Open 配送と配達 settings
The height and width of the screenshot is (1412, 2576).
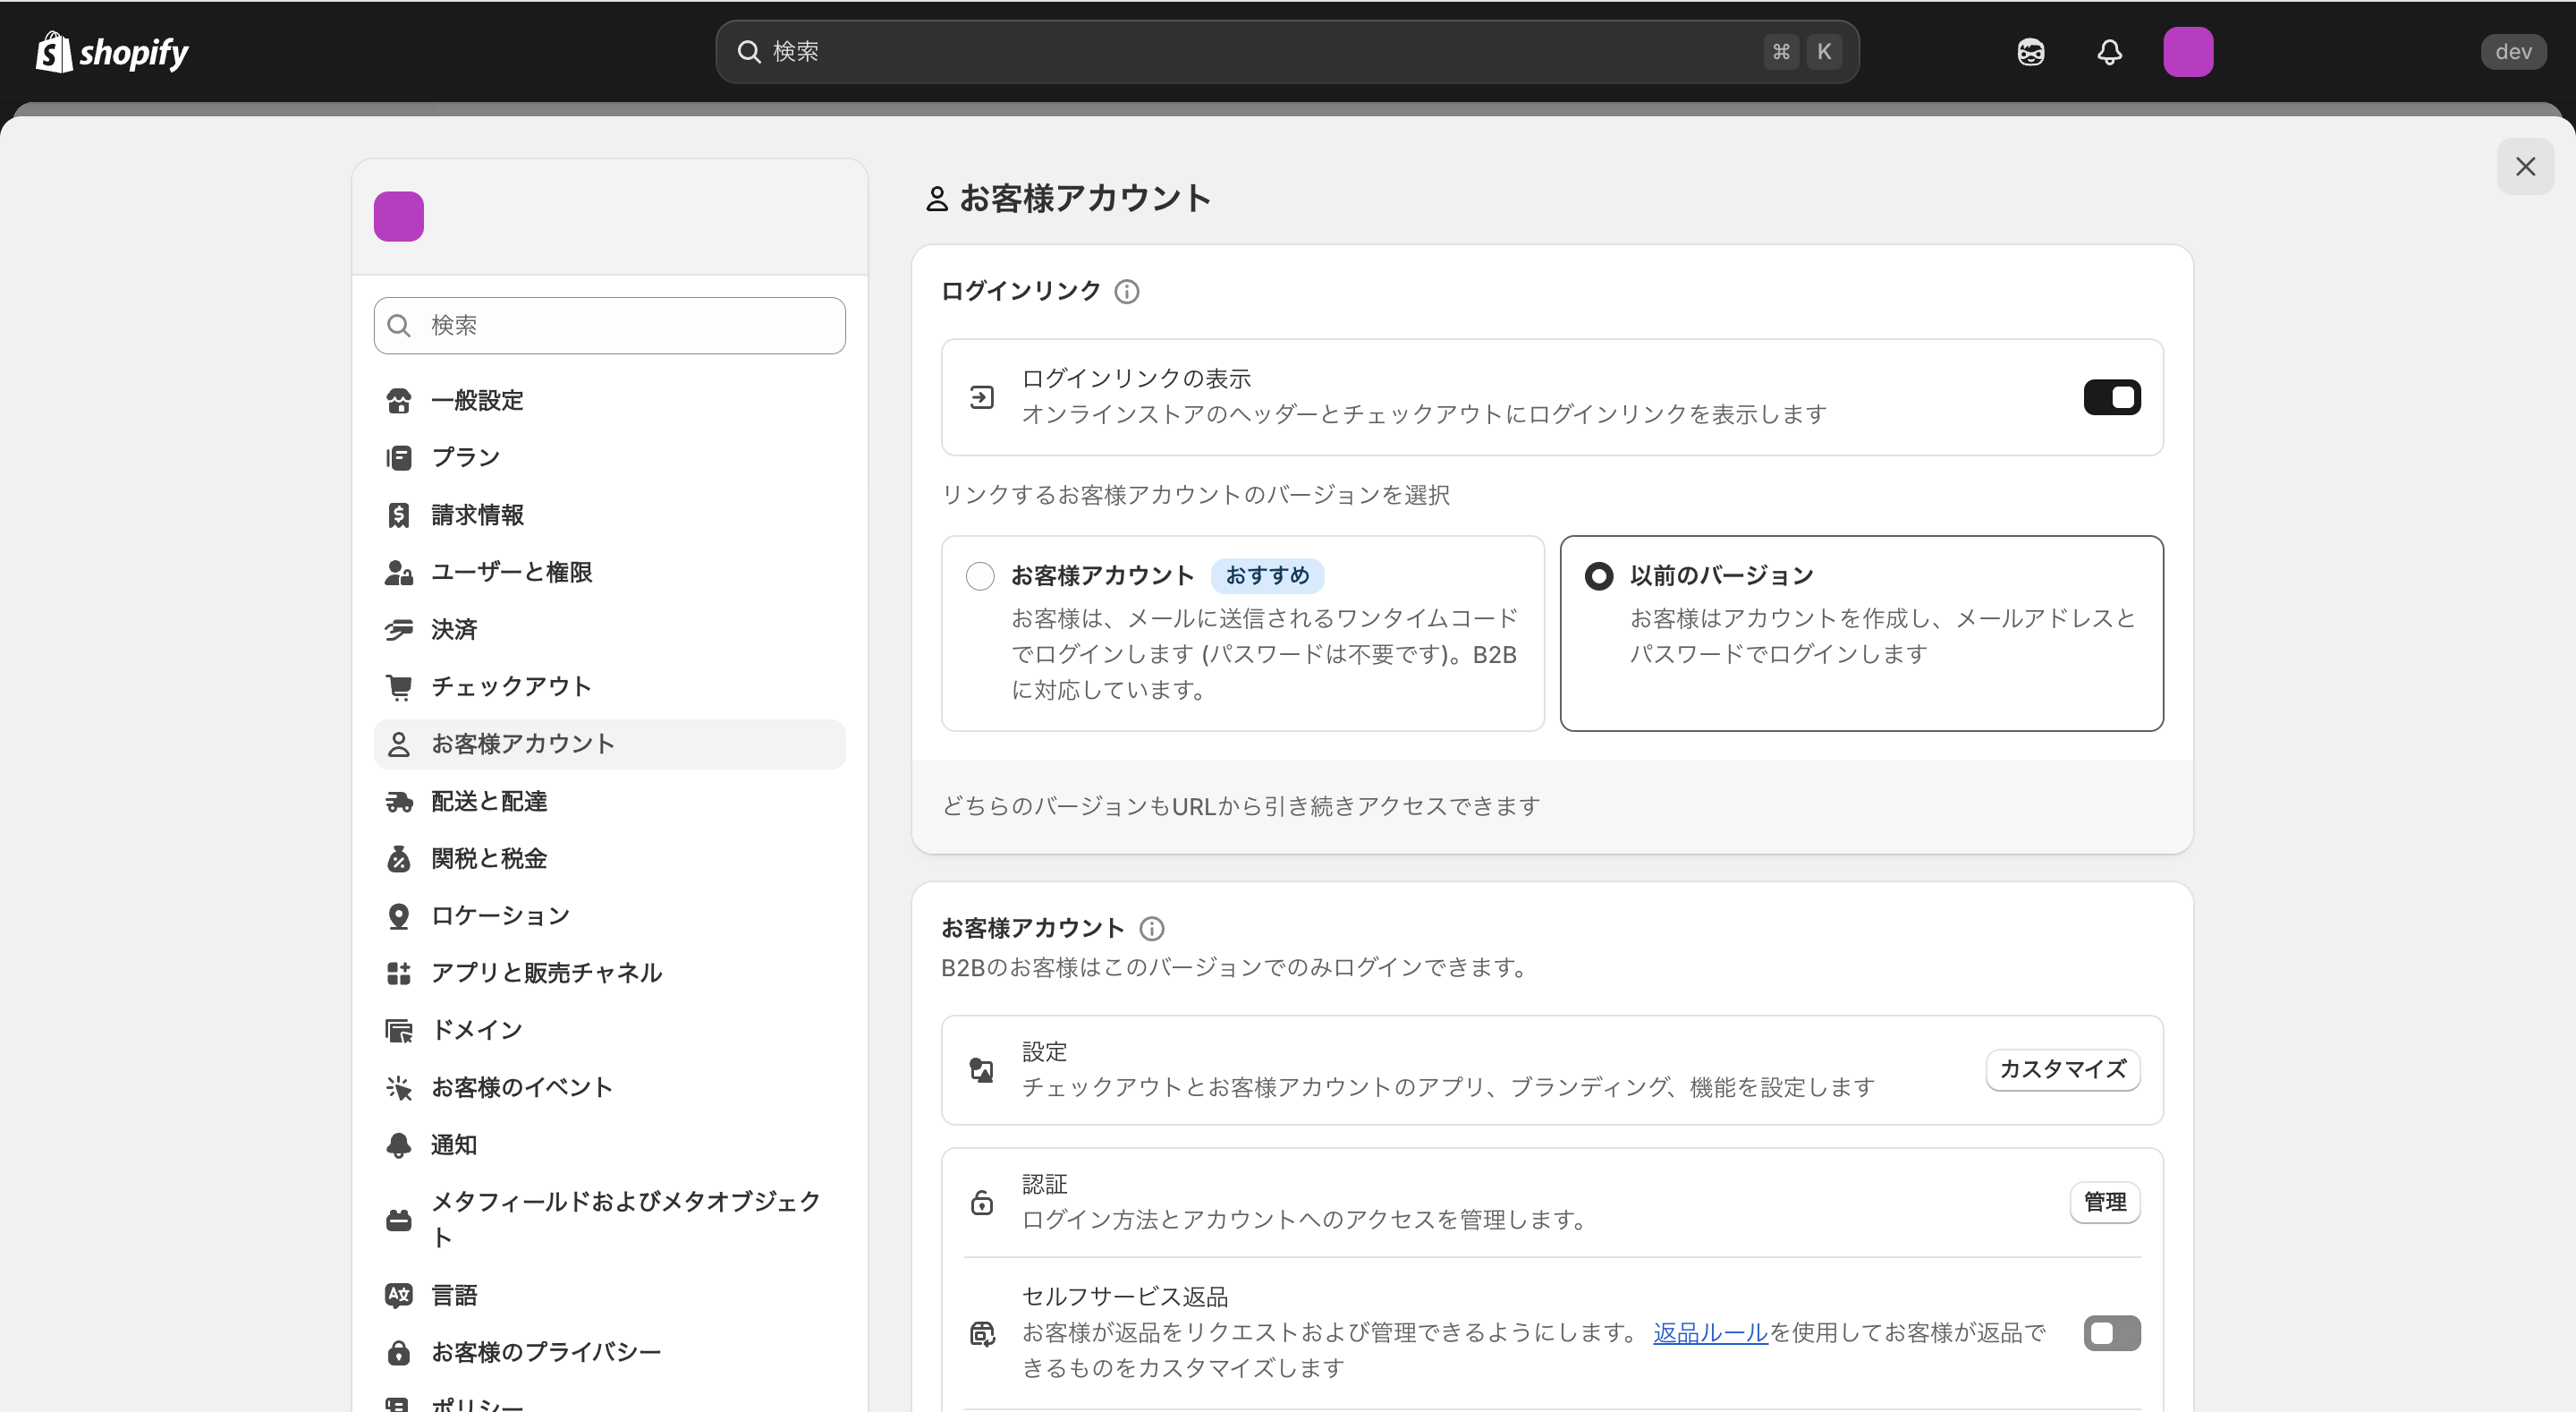point(609,802)
